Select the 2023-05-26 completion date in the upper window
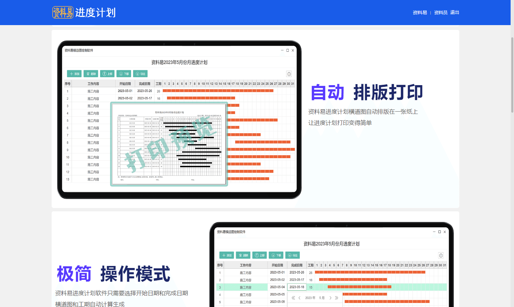 [144, 91]
